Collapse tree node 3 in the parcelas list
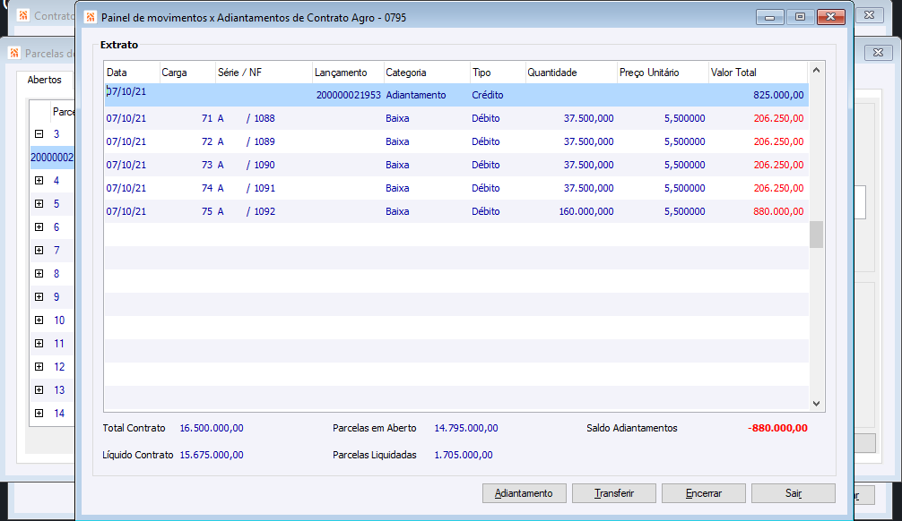 [39, 134]
